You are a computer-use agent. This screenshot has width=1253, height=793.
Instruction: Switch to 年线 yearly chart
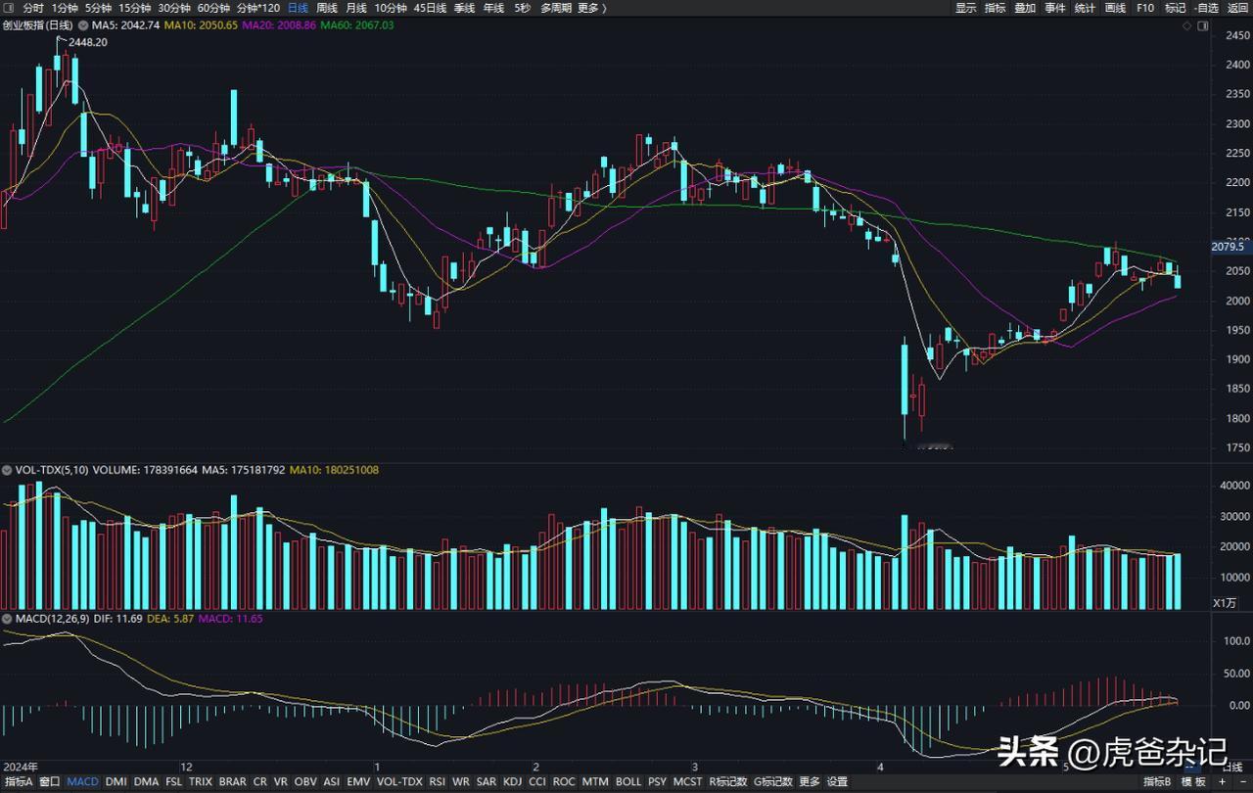[493, 8]
